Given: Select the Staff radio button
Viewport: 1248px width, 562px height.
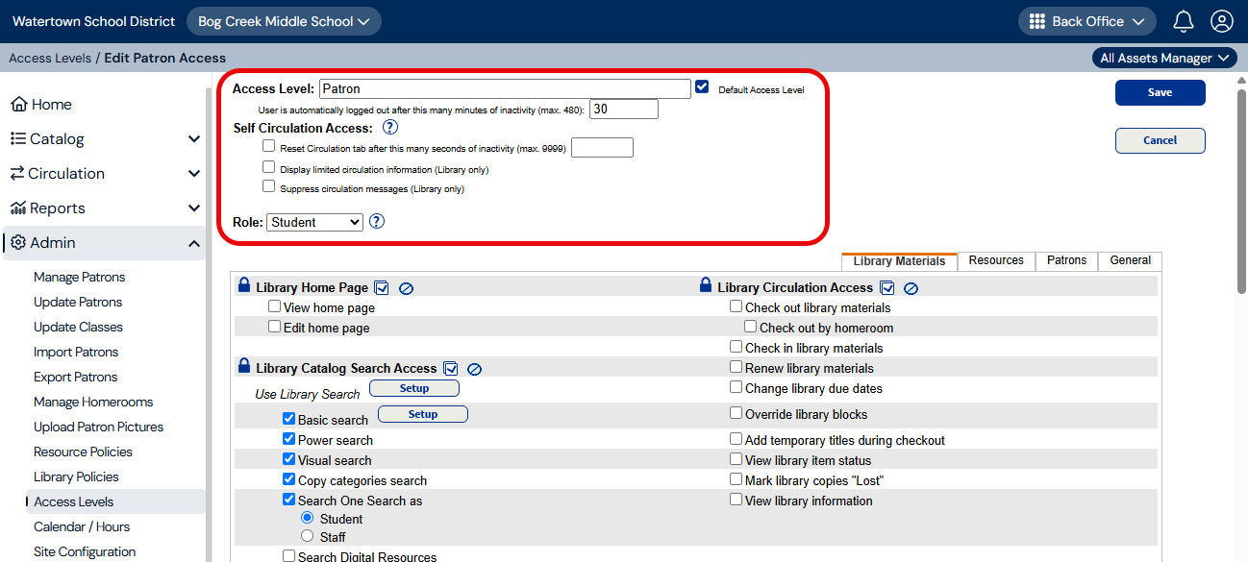Looking at the screenshot, I should pos(307,537).
